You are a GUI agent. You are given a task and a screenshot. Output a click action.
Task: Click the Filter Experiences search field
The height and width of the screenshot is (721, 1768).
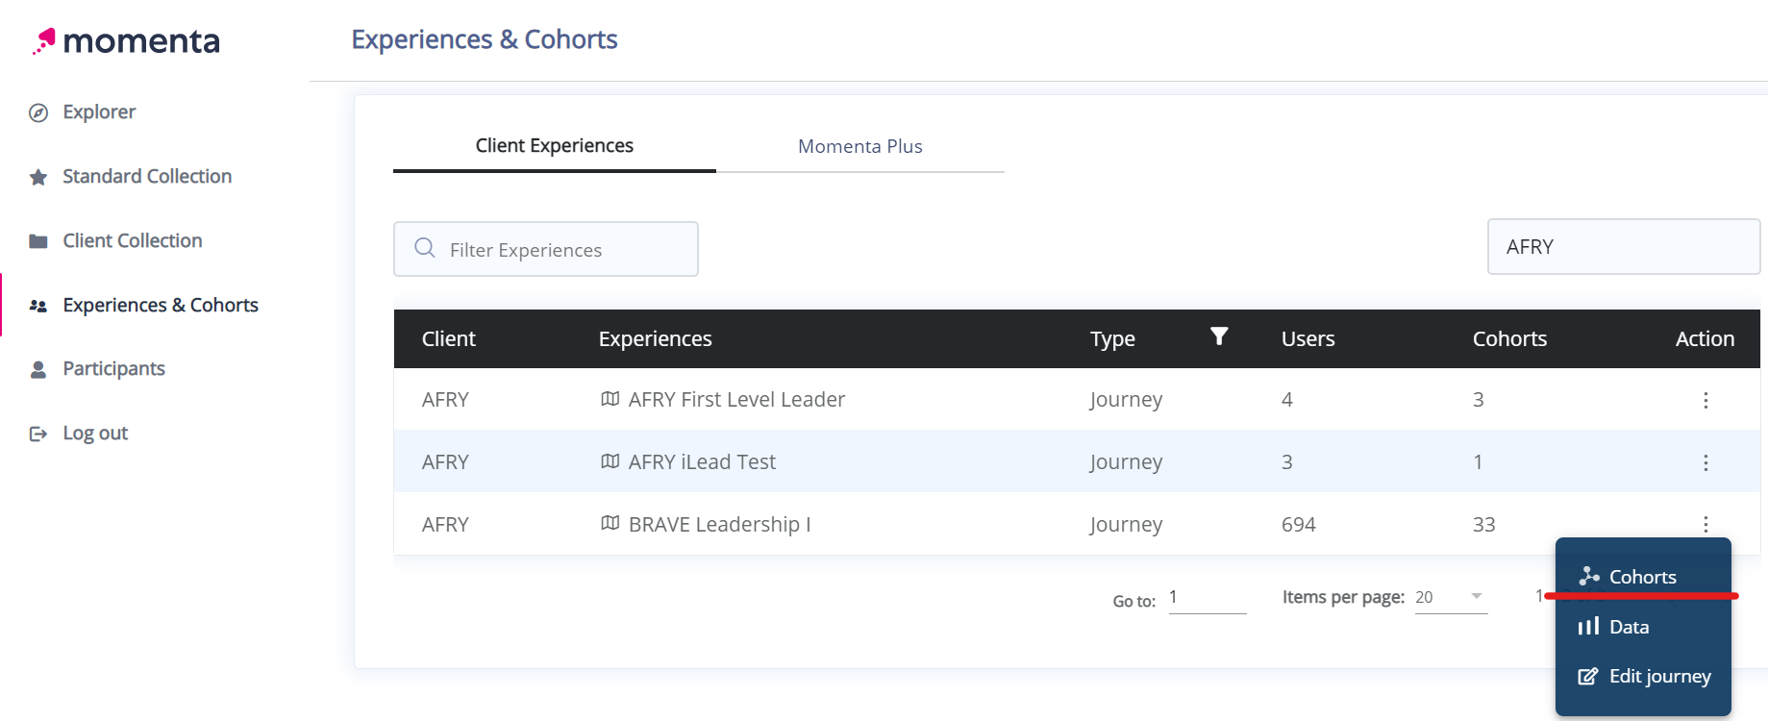(546, 250)
